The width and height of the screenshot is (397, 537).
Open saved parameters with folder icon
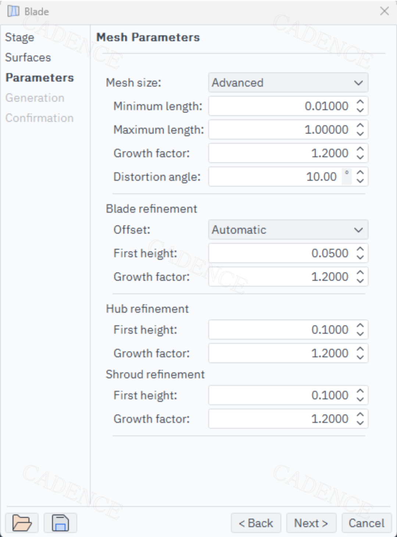(22, 523)
